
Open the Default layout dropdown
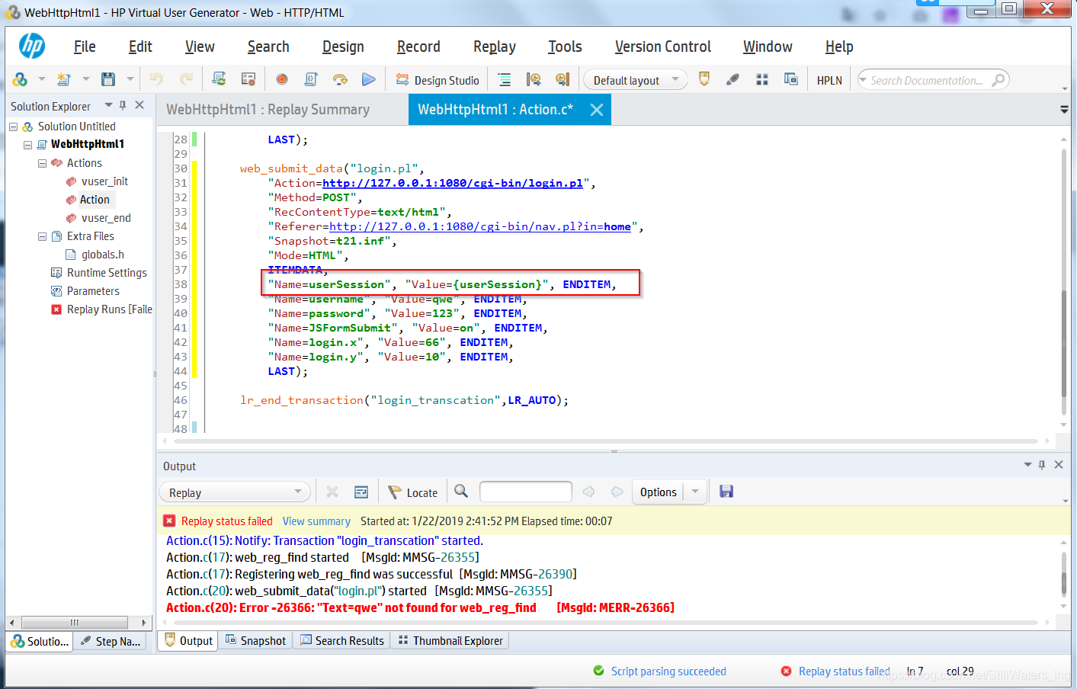coord(635,80)
